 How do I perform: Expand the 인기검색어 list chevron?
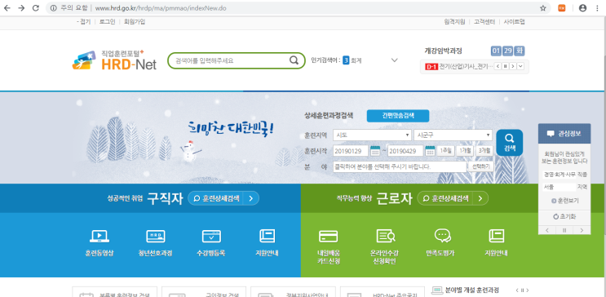pos(394,60)
